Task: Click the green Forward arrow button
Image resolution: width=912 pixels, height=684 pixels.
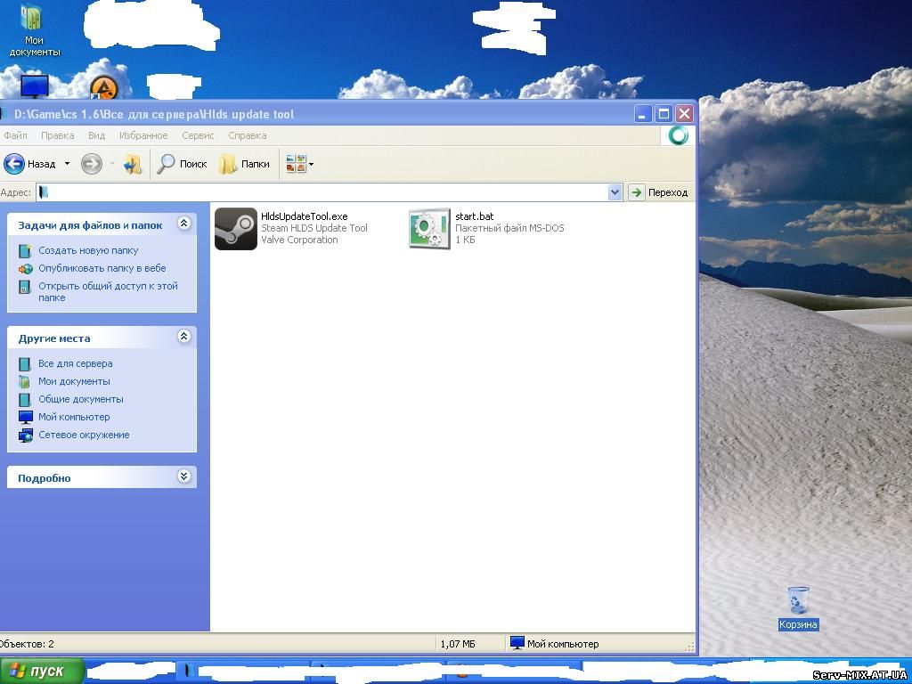Action: [92, 164]
